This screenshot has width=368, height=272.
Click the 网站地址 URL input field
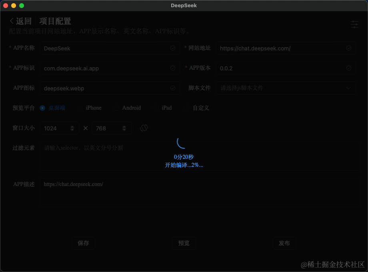pos(286,48)
